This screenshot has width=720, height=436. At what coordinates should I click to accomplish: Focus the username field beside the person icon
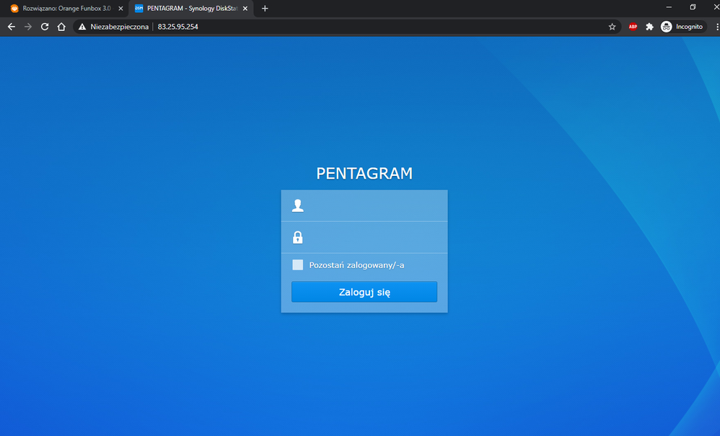pyautogui.click(x=372, y=206)
